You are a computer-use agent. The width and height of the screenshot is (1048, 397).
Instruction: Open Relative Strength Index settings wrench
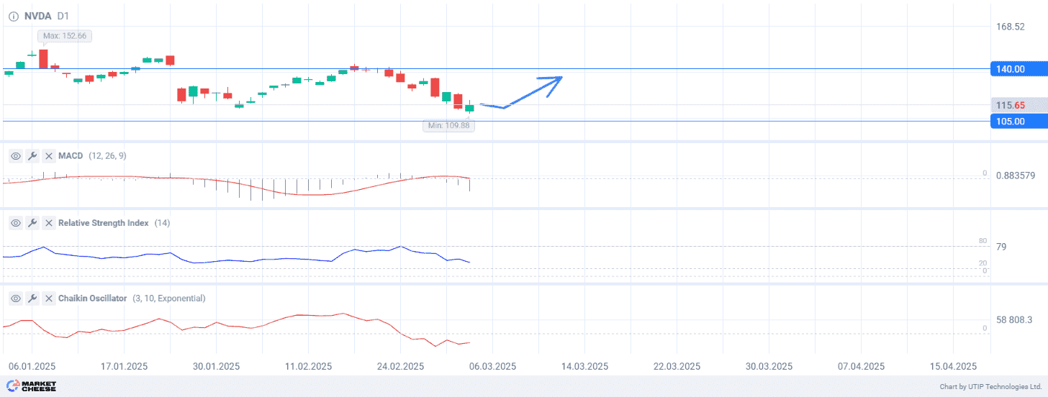pyautogui.click(x=32, y=223)
